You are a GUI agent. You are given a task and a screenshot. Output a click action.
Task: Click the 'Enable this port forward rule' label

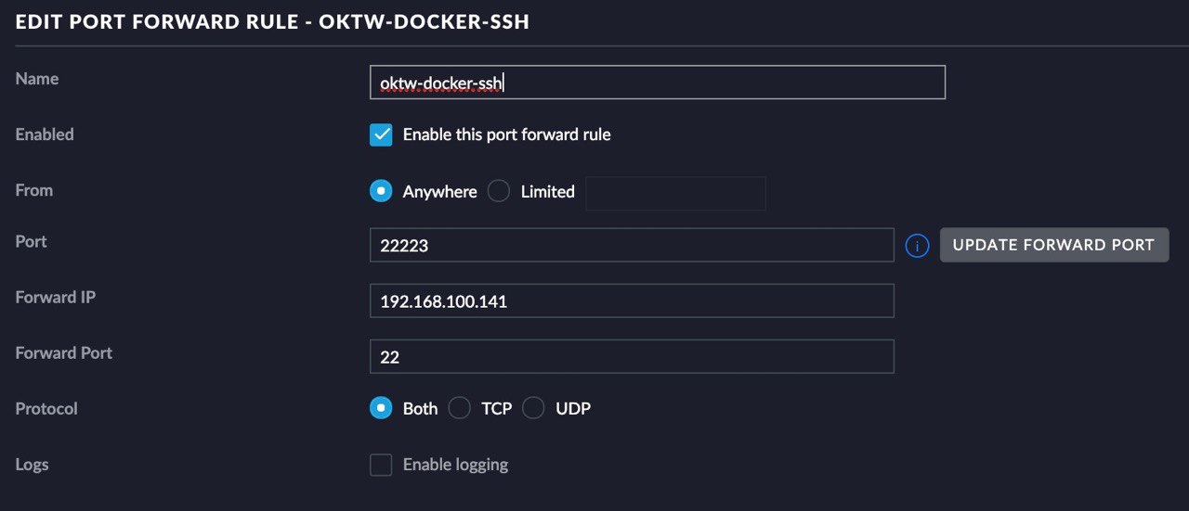(507, 134)
